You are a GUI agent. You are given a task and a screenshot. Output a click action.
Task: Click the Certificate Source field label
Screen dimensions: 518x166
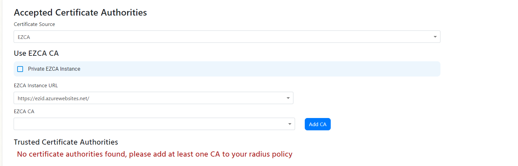[x=34, y=24]
